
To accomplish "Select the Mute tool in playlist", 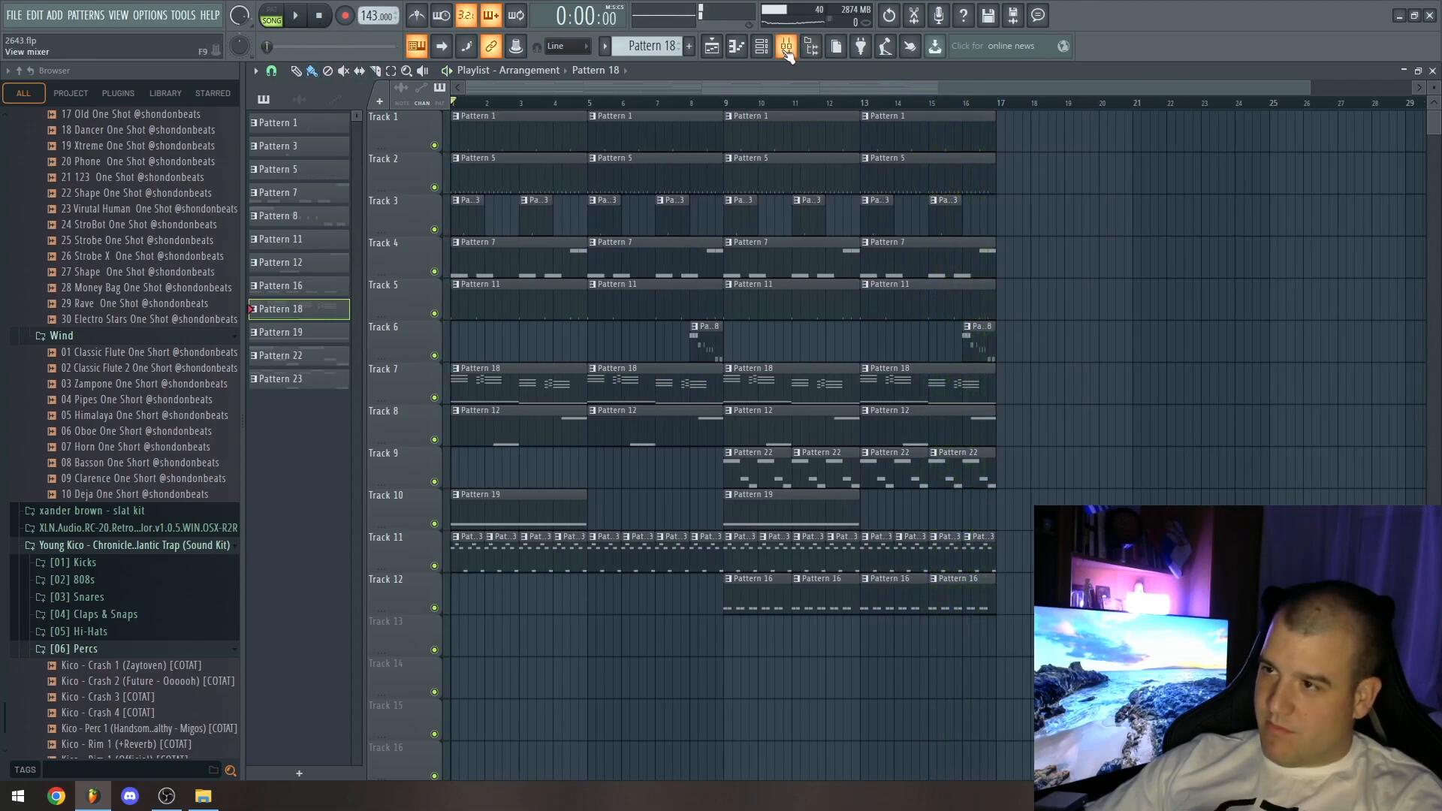I will click(x=343, y=71).
